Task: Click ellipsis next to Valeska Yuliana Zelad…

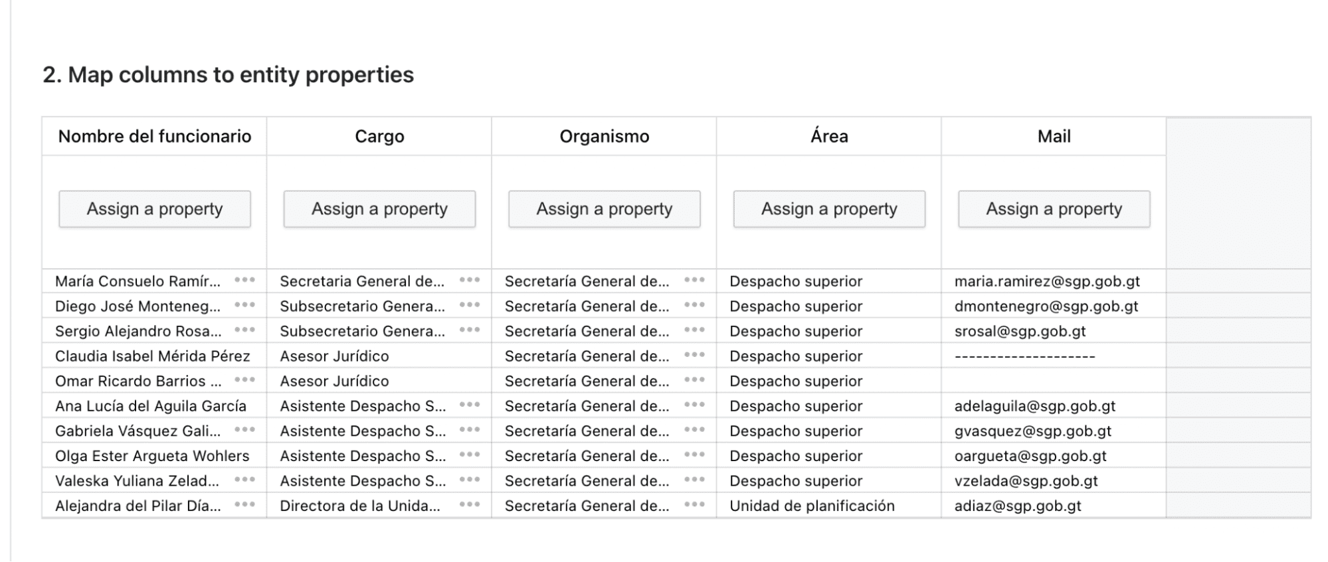Action: coord(244,480)
